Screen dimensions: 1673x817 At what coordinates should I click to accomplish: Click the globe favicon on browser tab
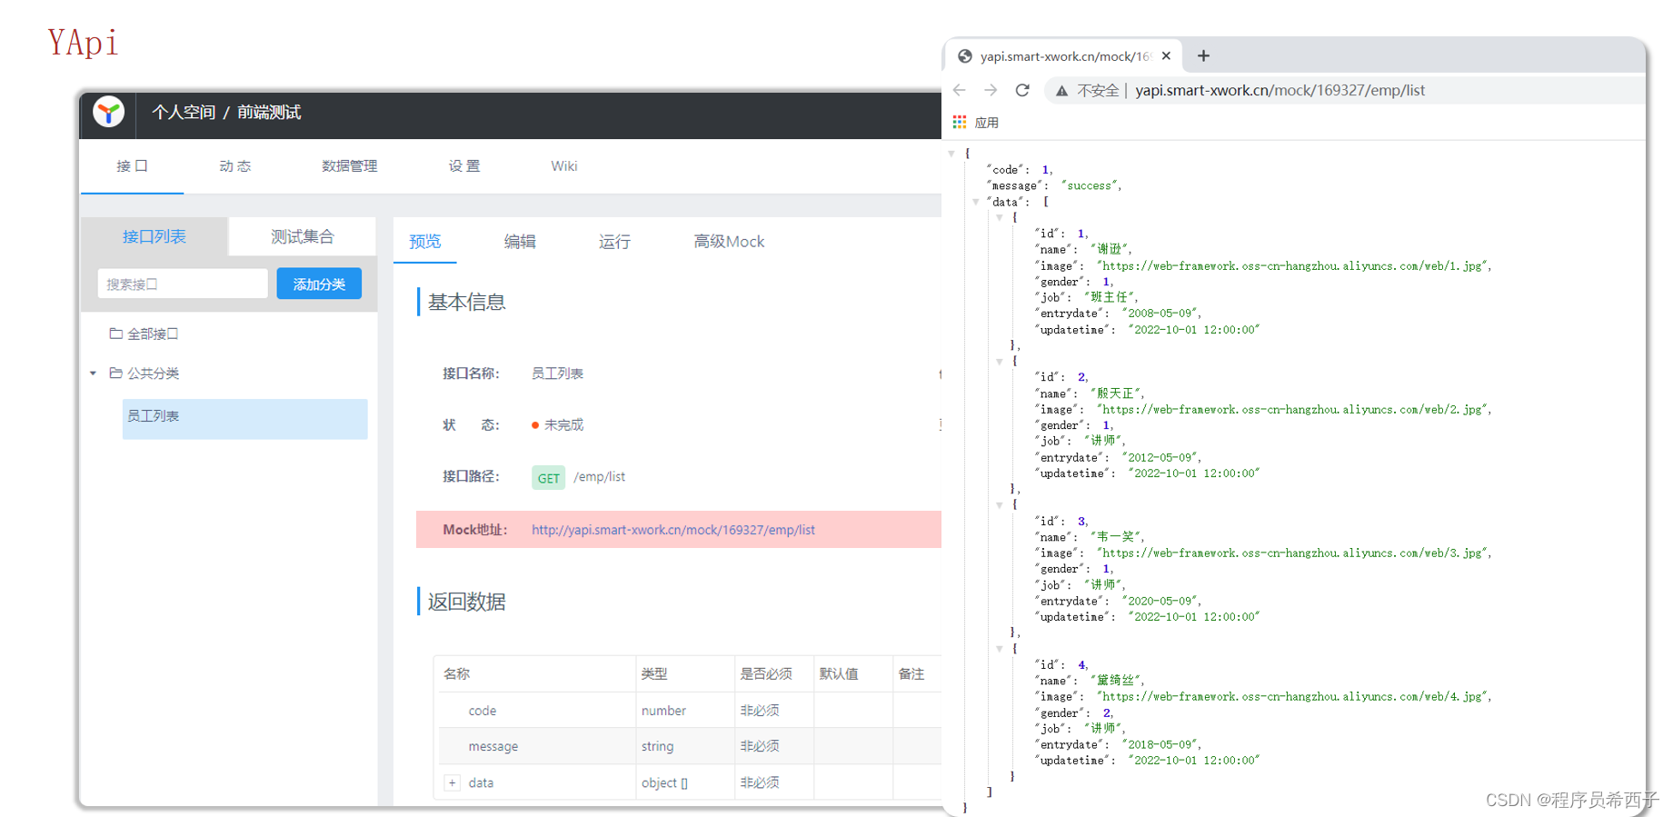click(x=965, y=56)
